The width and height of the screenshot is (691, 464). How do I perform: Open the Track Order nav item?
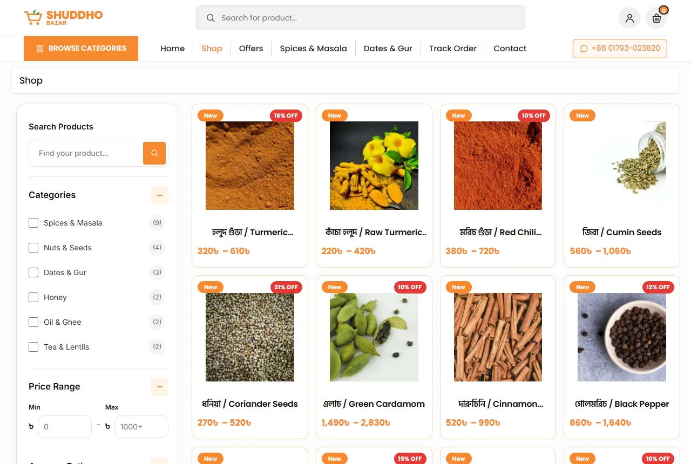pyautogui.click(x=453, y=49)
